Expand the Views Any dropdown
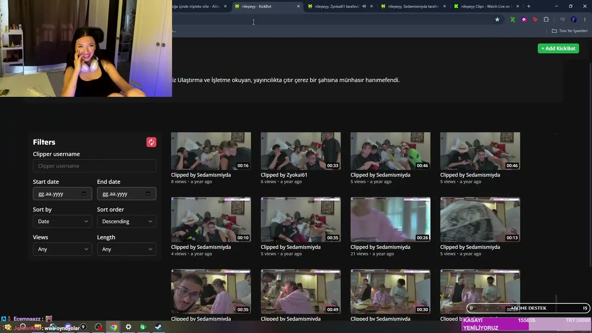 62,249
